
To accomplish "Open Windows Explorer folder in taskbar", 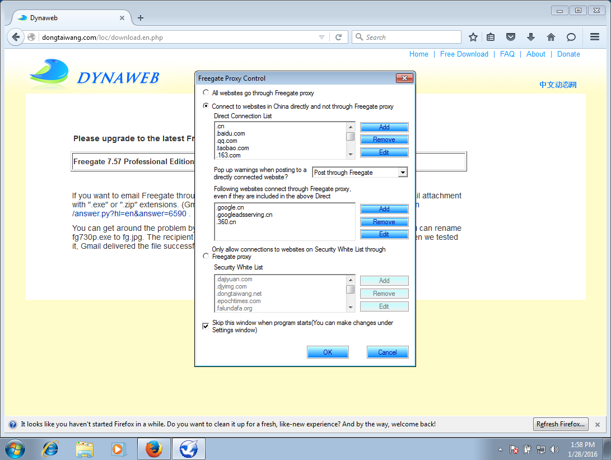I will click(x=85, y=449).
